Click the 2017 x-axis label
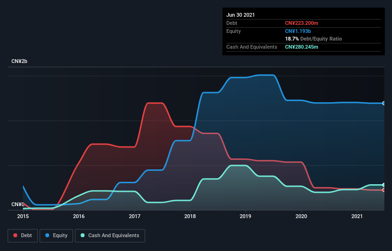This screenshot has height=251, width=392. point(135,216)
